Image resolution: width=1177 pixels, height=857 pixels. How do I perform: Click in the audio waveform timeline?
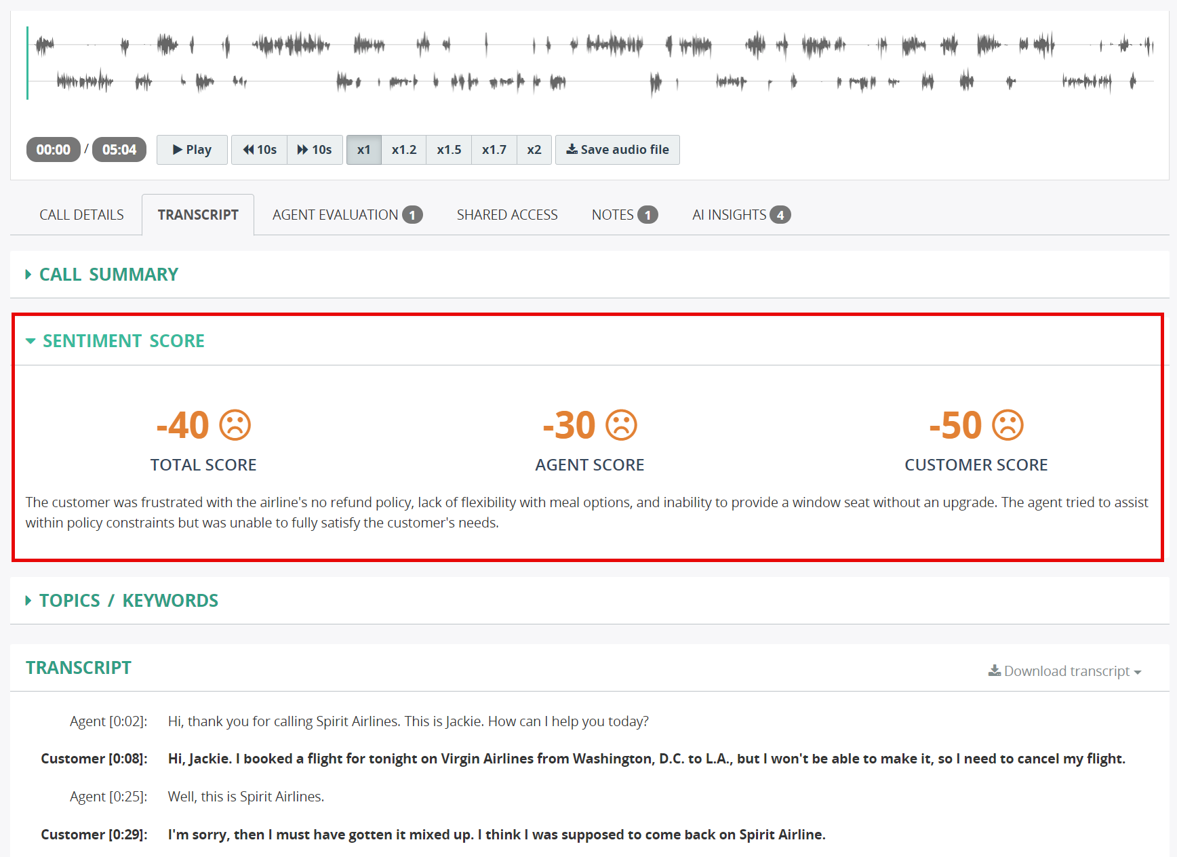pyautogui.click(x=591, y=63)
